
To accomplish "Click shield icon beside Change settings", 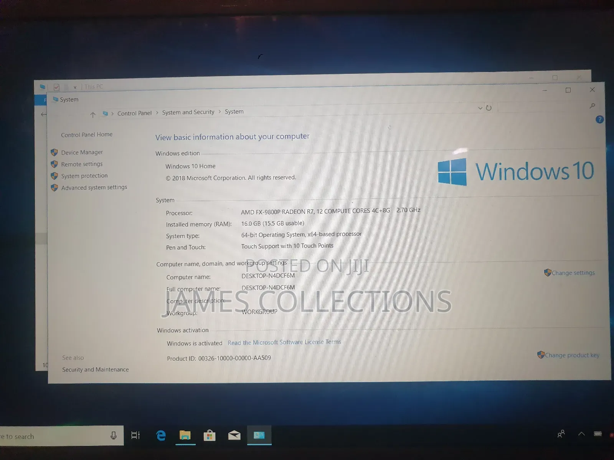I will (x=548, y=273).
